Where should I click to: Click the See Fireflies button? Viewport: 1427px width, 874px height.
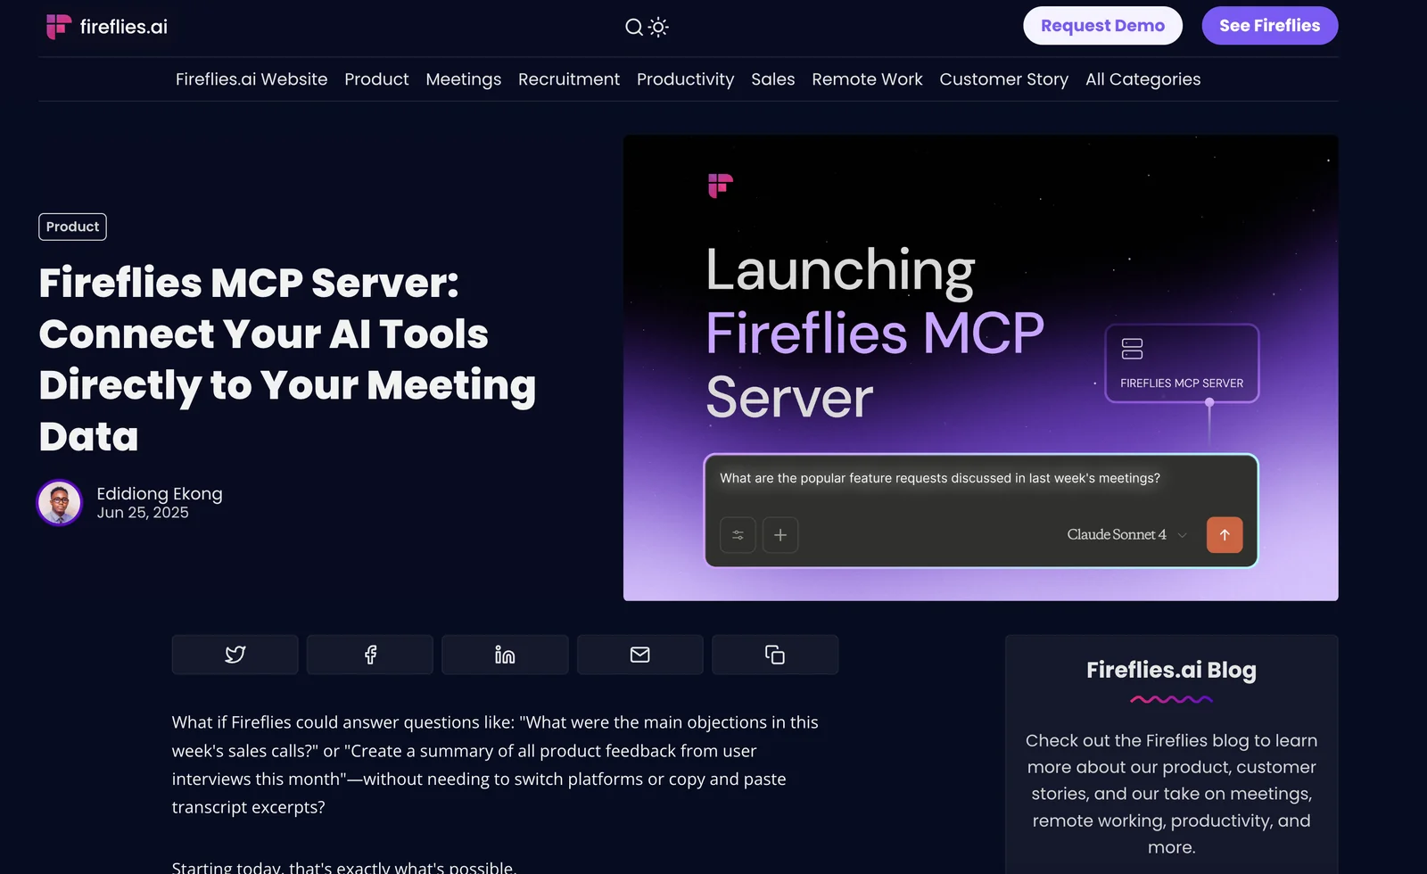[1269, 26]
